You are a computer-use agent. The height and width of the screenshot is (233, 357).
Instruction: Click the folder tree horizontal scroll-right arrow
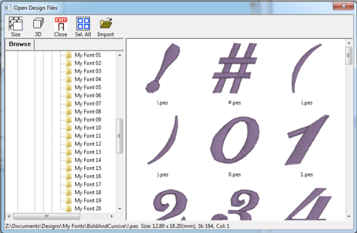tap(112, 217)
